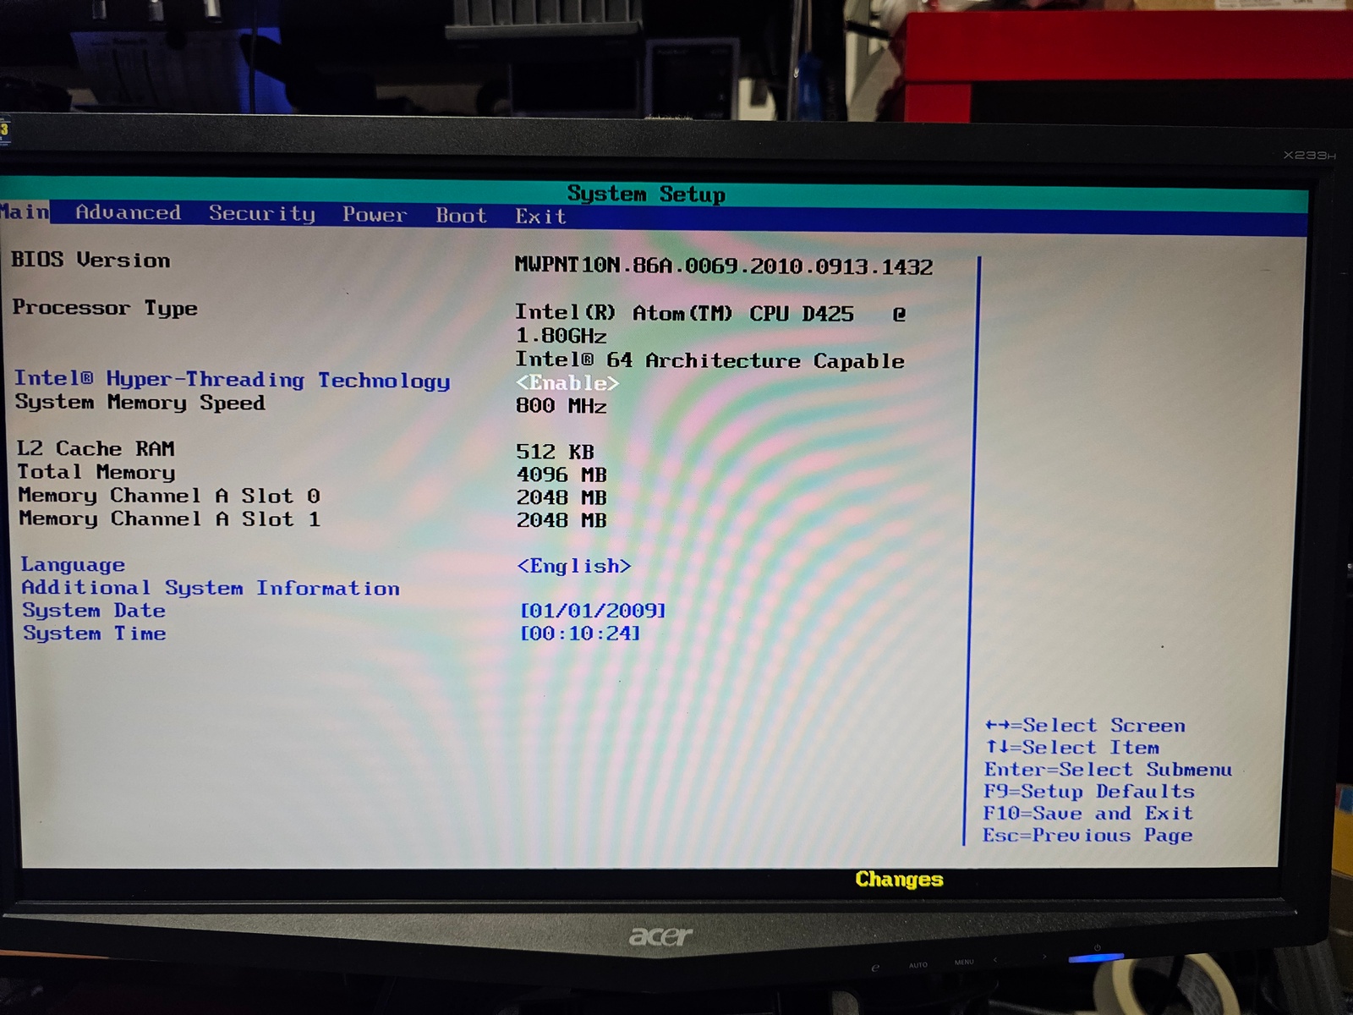This screenshot has width=1353, height=1015.
Task: Click the Processor Type label
Action: pos(105,308)
